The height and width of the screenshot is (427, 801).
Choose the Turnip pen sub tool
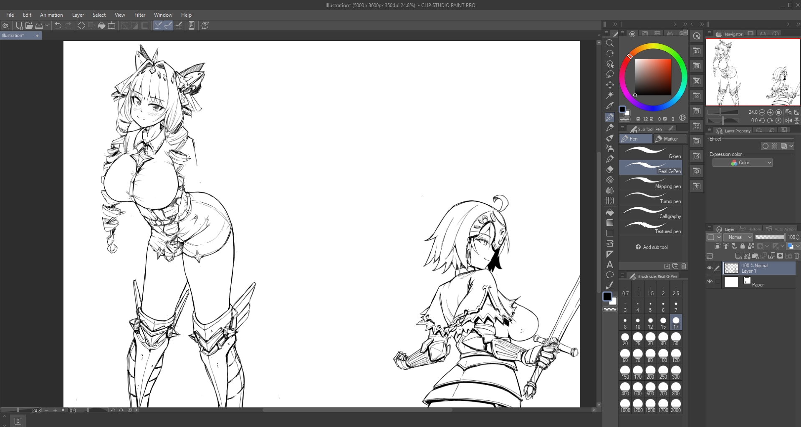click(x=650, y=198)
